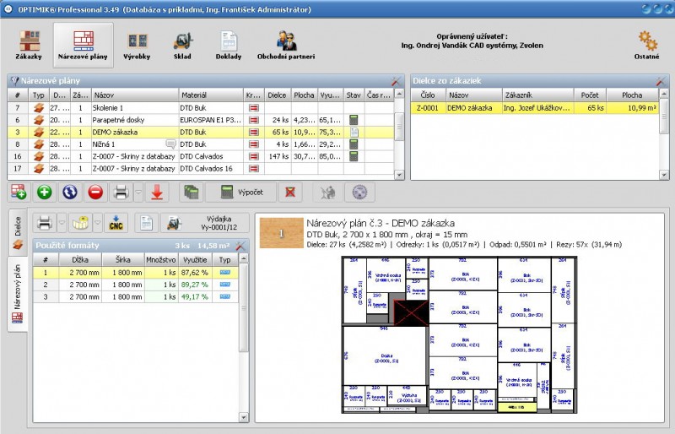Click Výdajka Vy-0001/12 button
Viewport: 675px width, 434px height.
(206, 223)
